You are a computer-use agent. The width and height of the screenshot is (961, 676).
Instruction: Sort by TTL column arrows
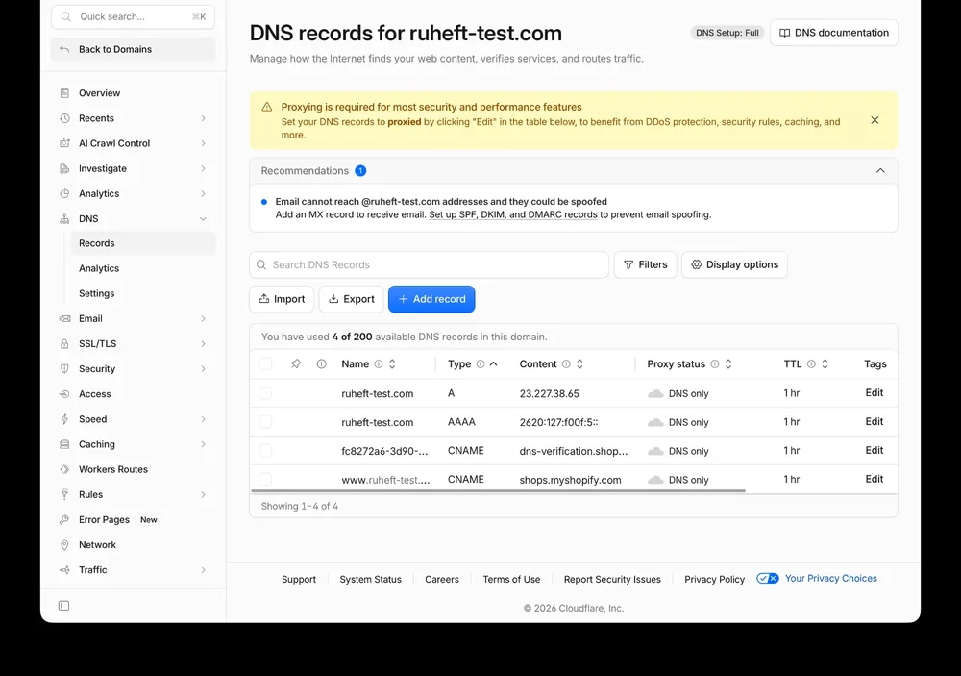(x=825, y=363)
